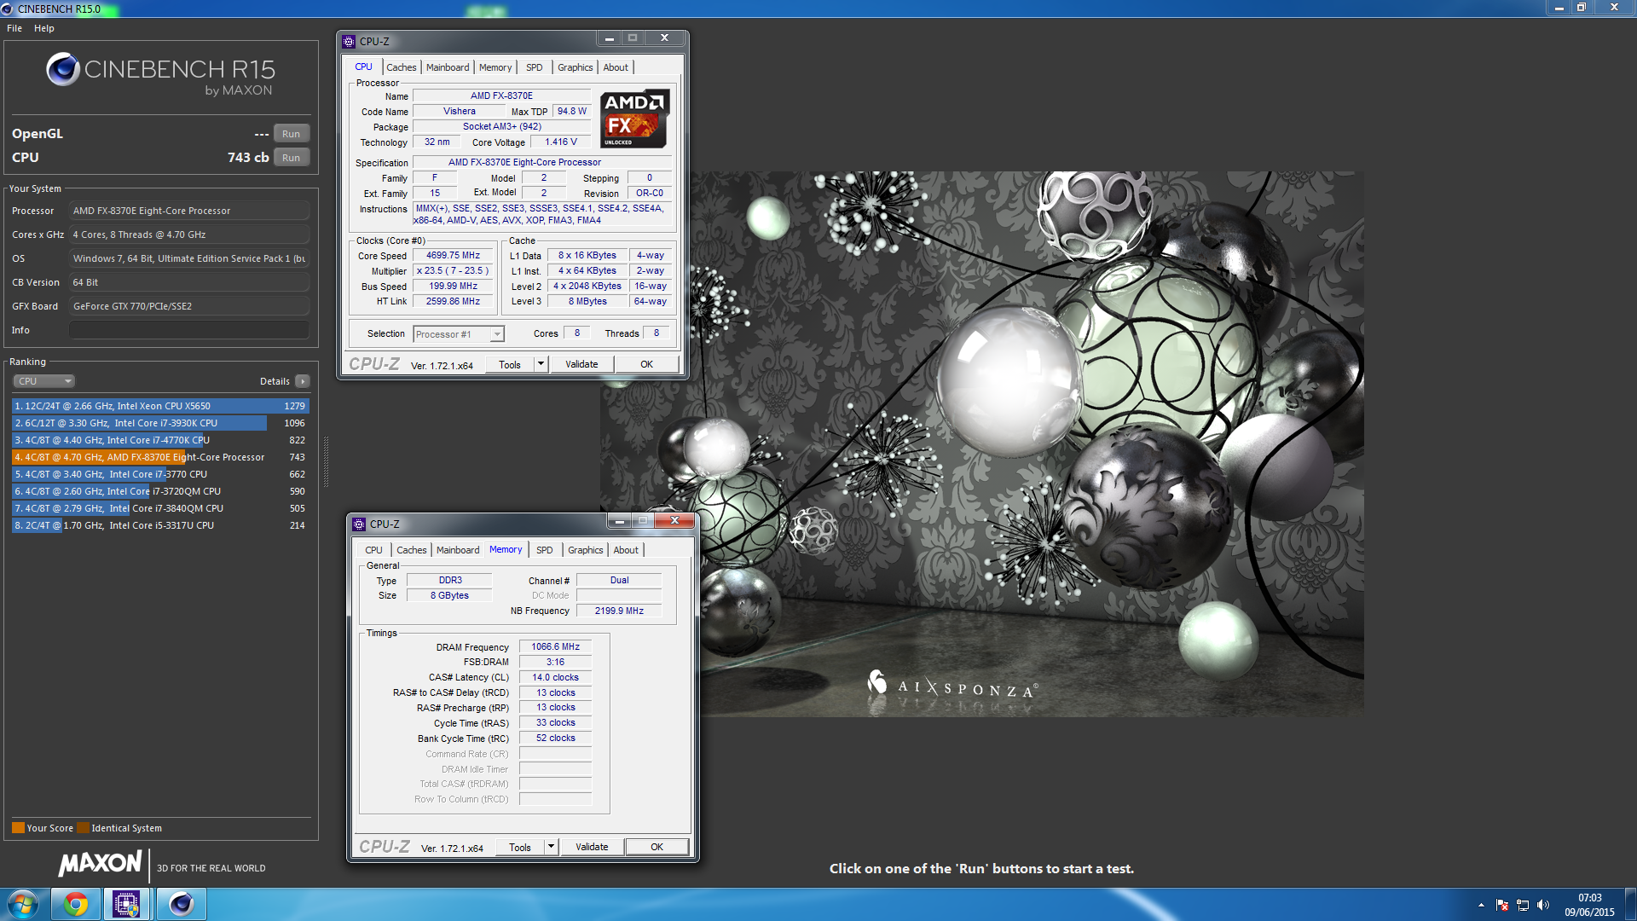Click the Details arrow button in Ranking

point(303,381)
